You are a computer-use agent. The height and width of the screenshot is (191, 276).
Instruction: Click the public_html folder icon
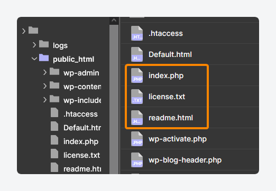click(44, 58)
